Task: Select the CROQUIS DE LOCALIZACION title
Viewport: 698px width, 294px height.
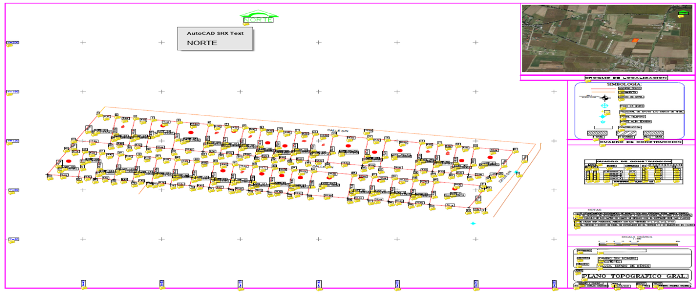Action: [x=626, y=78]
